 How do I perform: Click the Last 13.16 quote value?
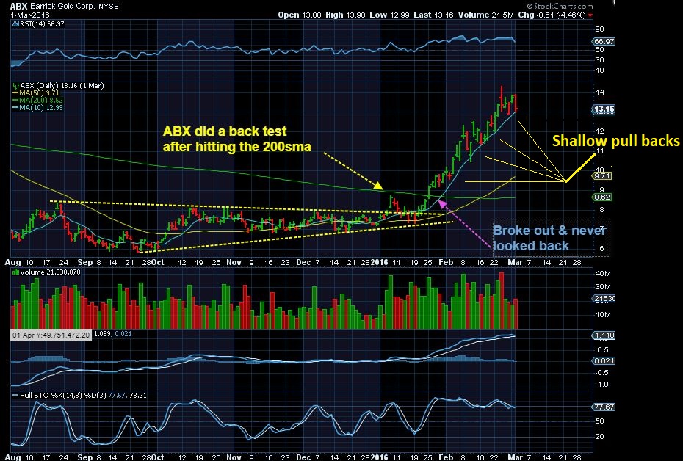(x=433, y=15)
